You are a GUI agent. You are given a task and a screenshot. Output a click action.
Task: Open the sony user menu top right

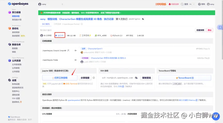(x=211, y=4)
